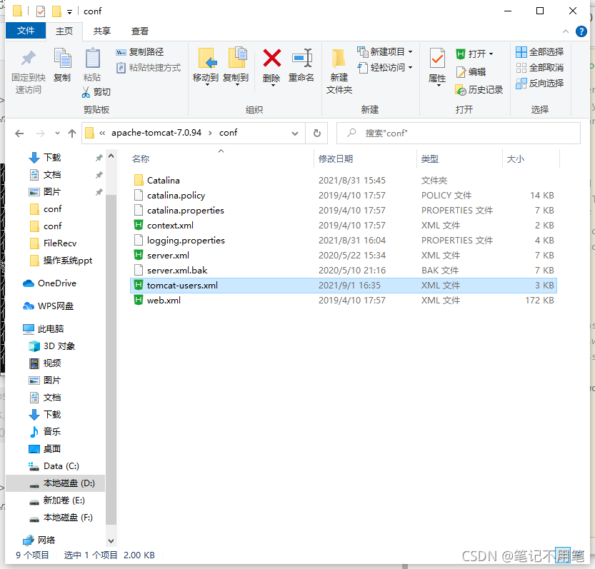Click the red Delete icon
This screenshot has width=595, height=569.
pyautogui.click(x=271, y=58)
